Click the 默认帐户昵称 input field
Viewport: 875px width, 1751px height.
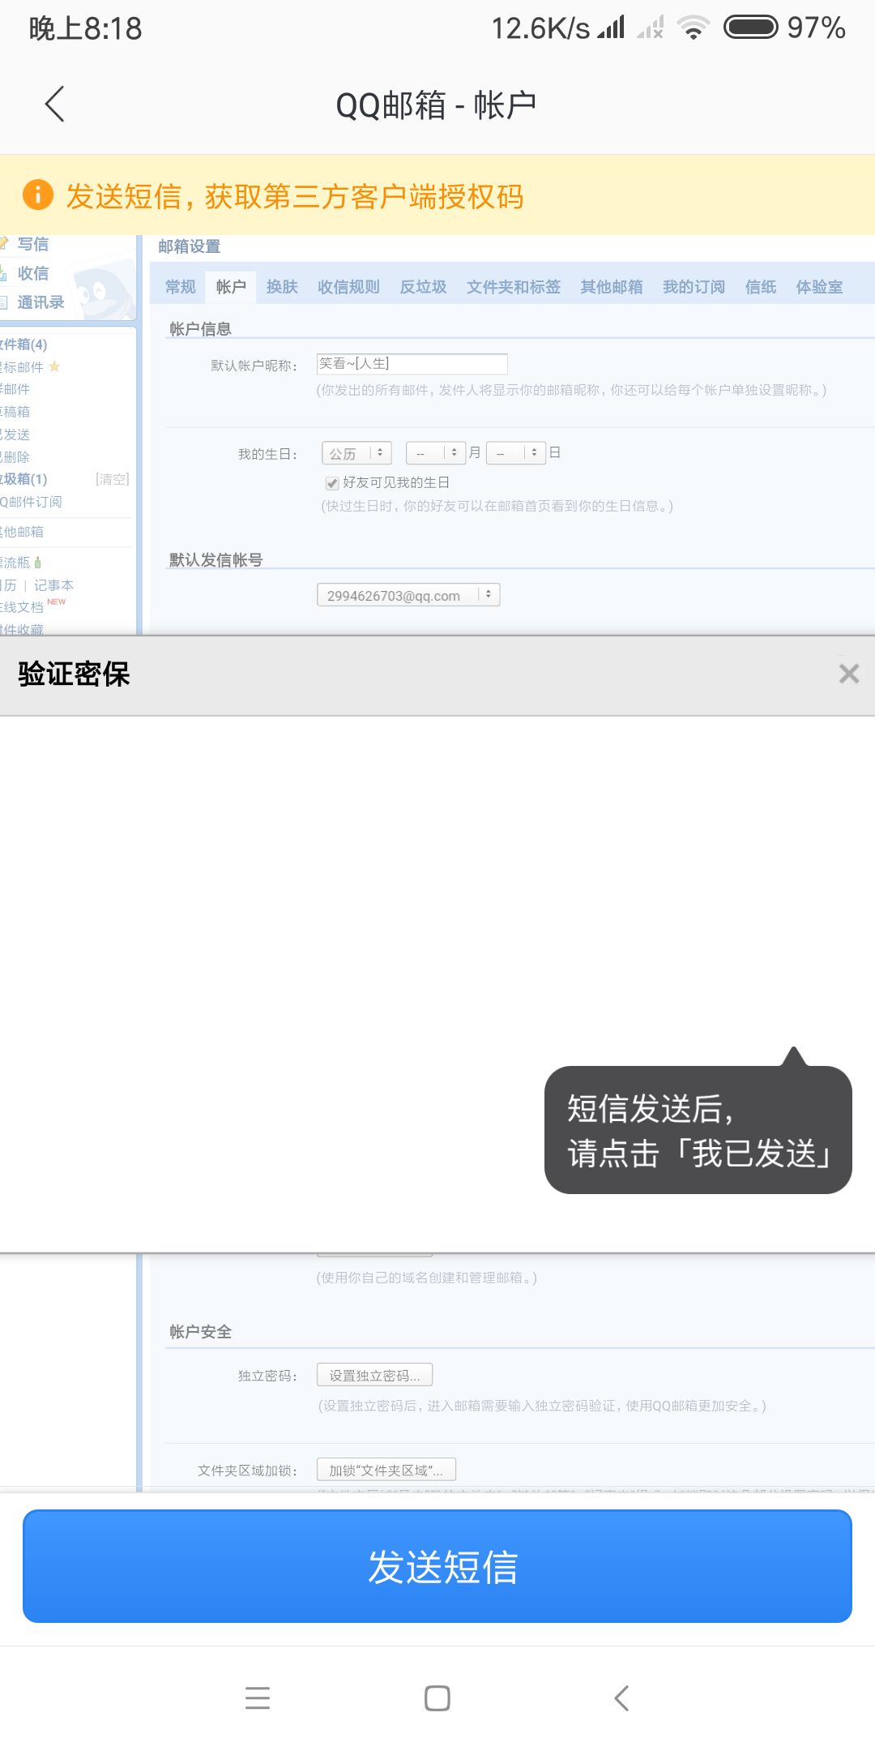[x=412, y=364]
